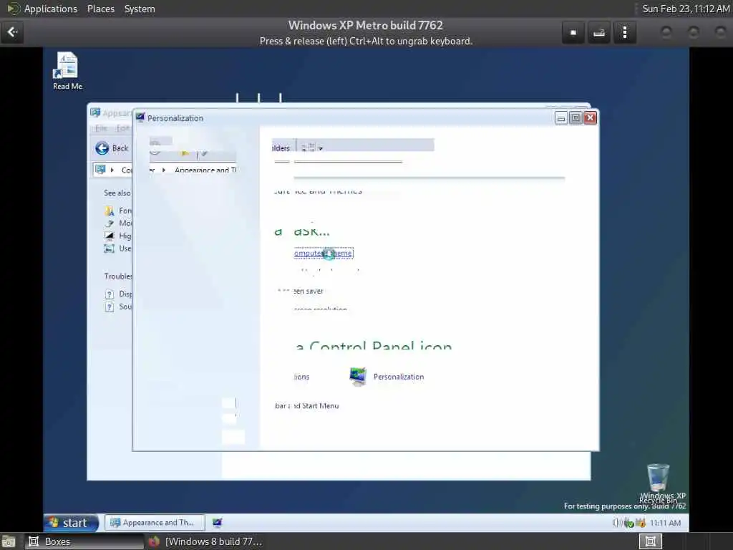Click the Taskbar and Start Menu link
Viewport: 733px width, 550px height.
click(x=306, y=406)
